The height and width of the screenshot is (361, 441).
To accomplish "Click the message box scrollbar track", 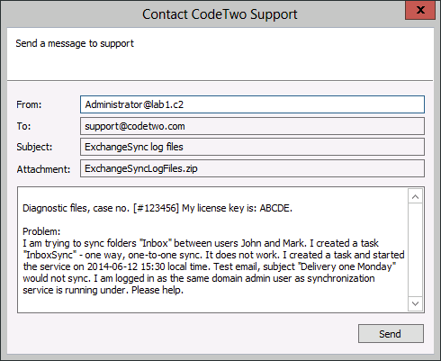I will 415,249.
